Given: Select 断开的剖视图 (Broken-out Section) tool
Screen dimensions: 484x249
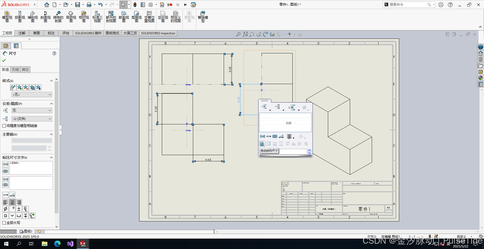Looking at the screenshot, I should (x=111, y=17).
